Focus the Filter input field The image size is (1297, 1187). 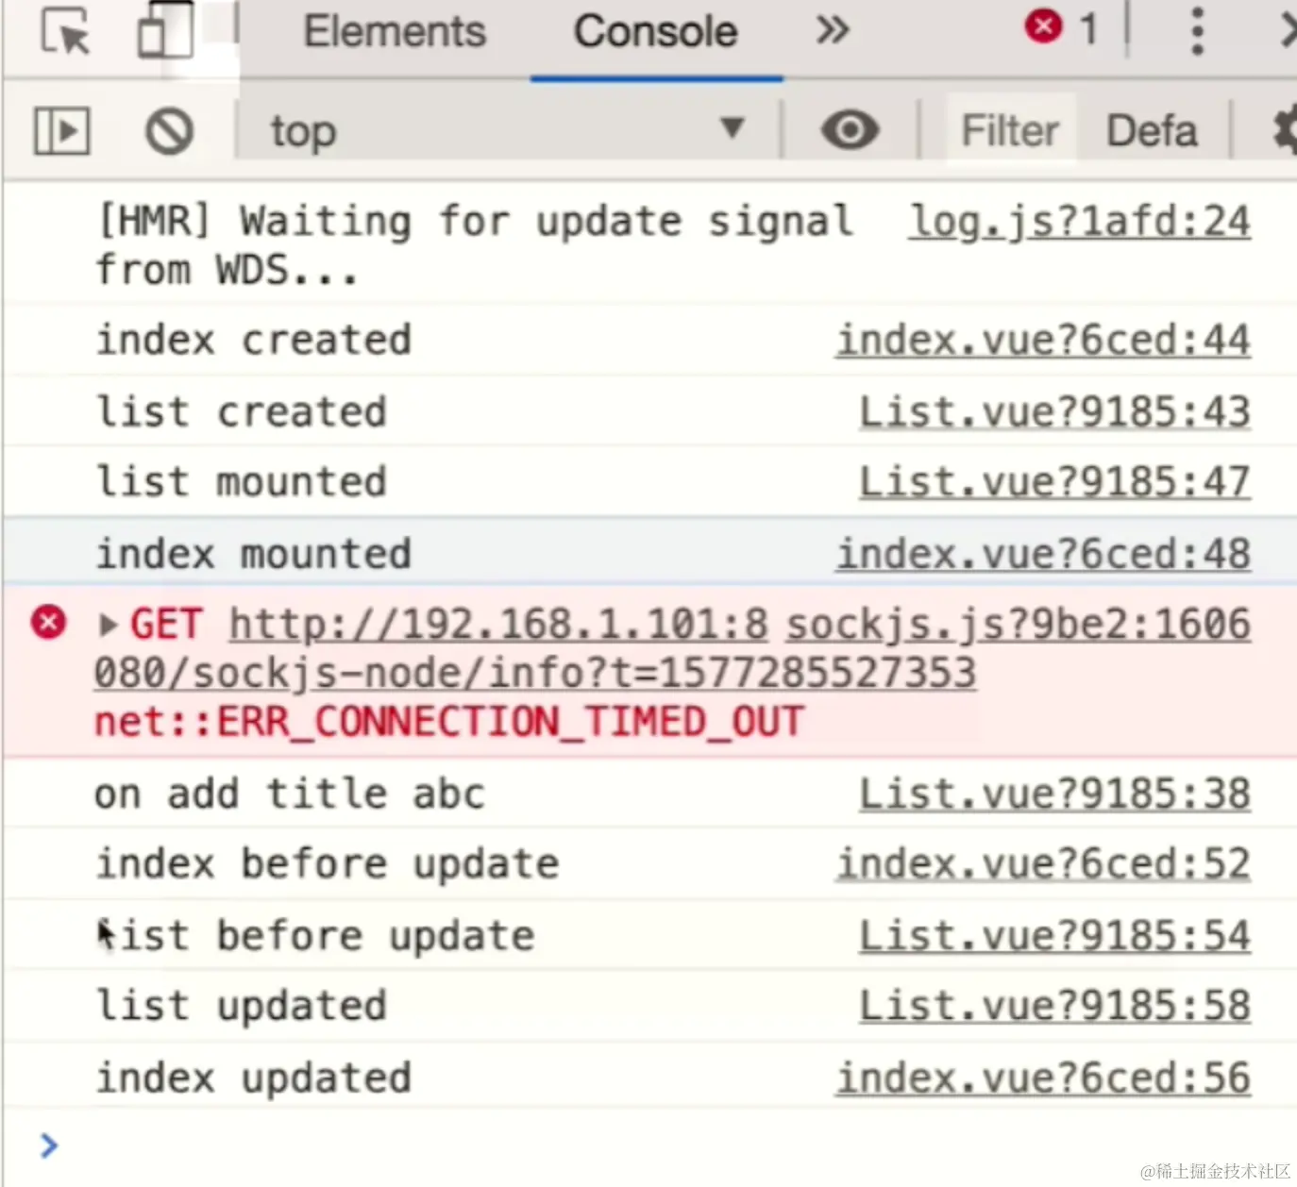1010,130
